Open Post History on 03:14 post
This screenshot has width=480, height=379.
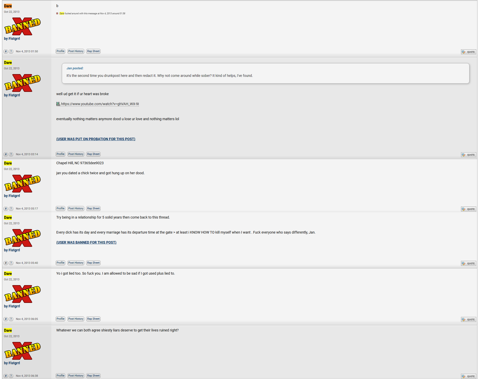76,154
